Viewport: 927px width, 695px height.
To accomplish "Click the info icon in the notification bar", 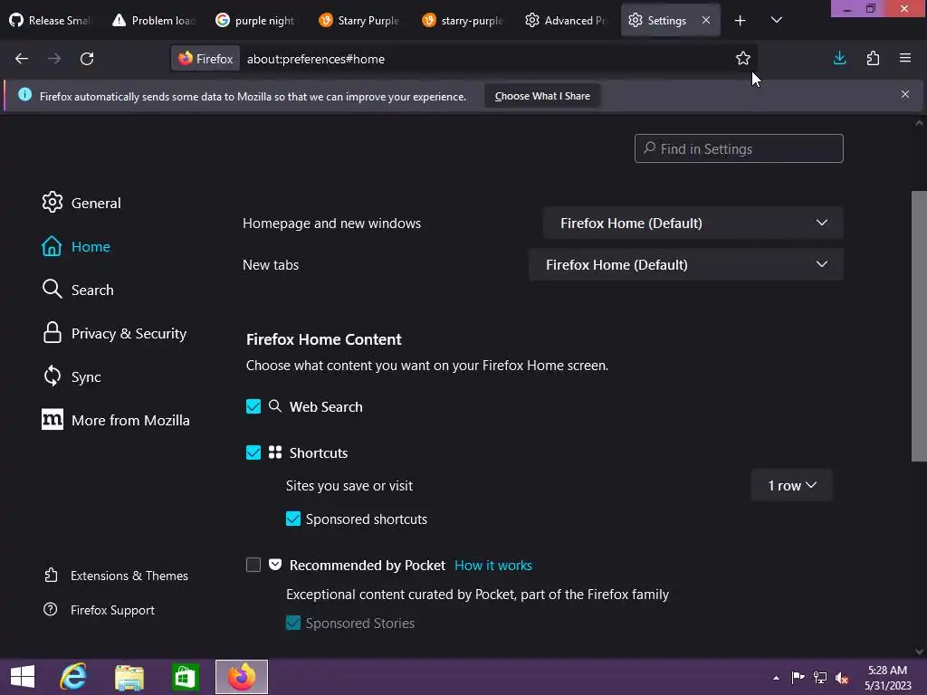I will (x=24, y=94).
